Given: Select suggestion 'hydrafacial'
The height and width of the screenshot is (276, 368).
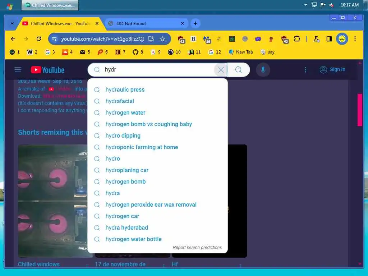Looking at the screenshot, I should coord(157,101).
